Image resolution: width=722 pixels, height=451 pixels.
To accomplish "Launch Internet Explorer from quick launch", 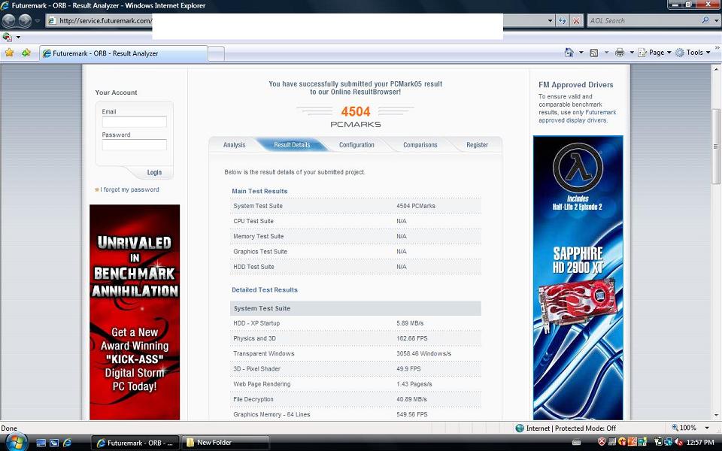I will [x=67, y=443].
